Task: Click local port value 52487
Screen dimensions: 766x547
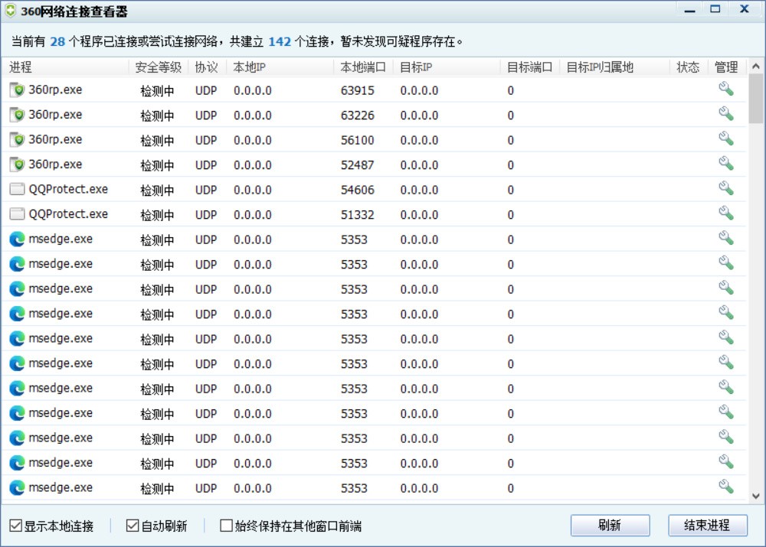Action: [358, 165]
